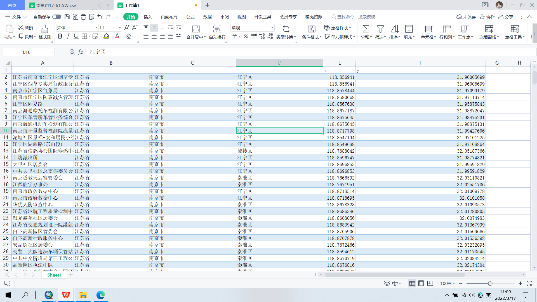The width and height of the screenshot is (537, 302).
Task: Toggle bold formatting
Action: (60, 36)
